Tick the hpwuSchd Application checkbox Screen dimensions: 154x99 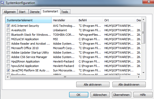pos(8,66)
